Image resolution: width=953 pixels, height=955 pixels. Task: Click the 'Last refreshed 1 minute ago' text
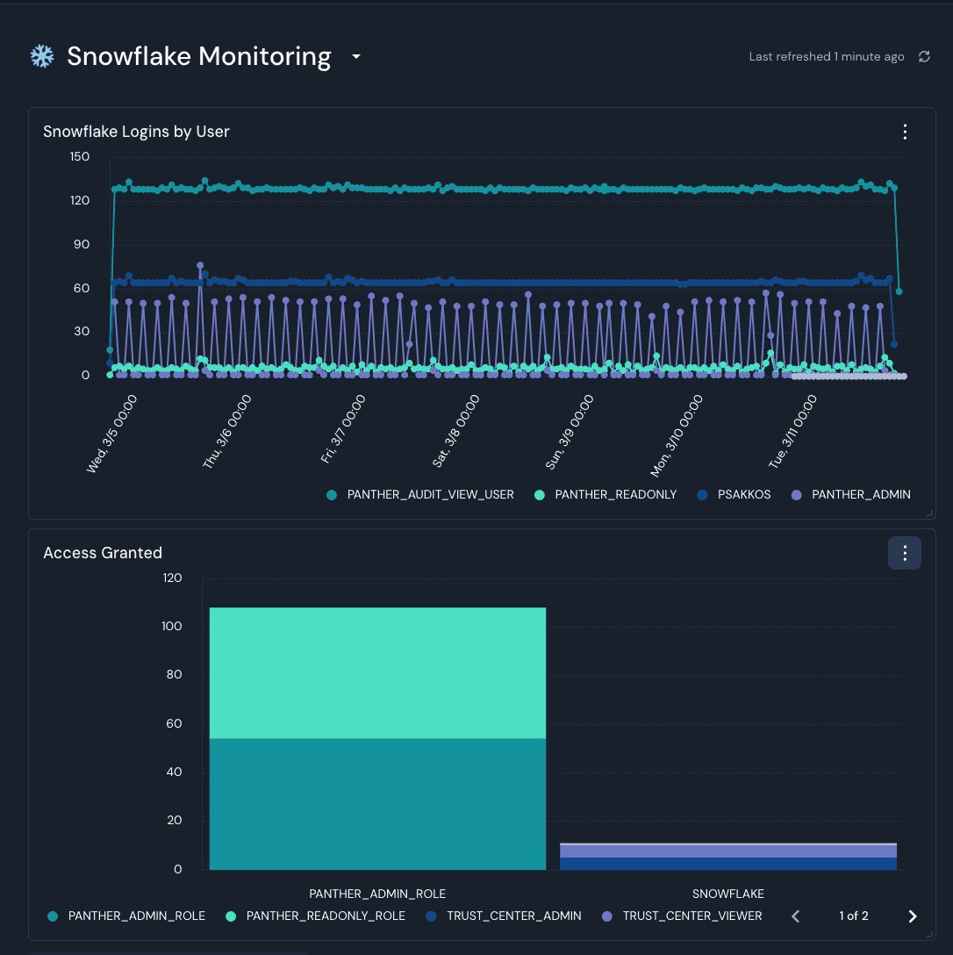(x=827, y=57)
